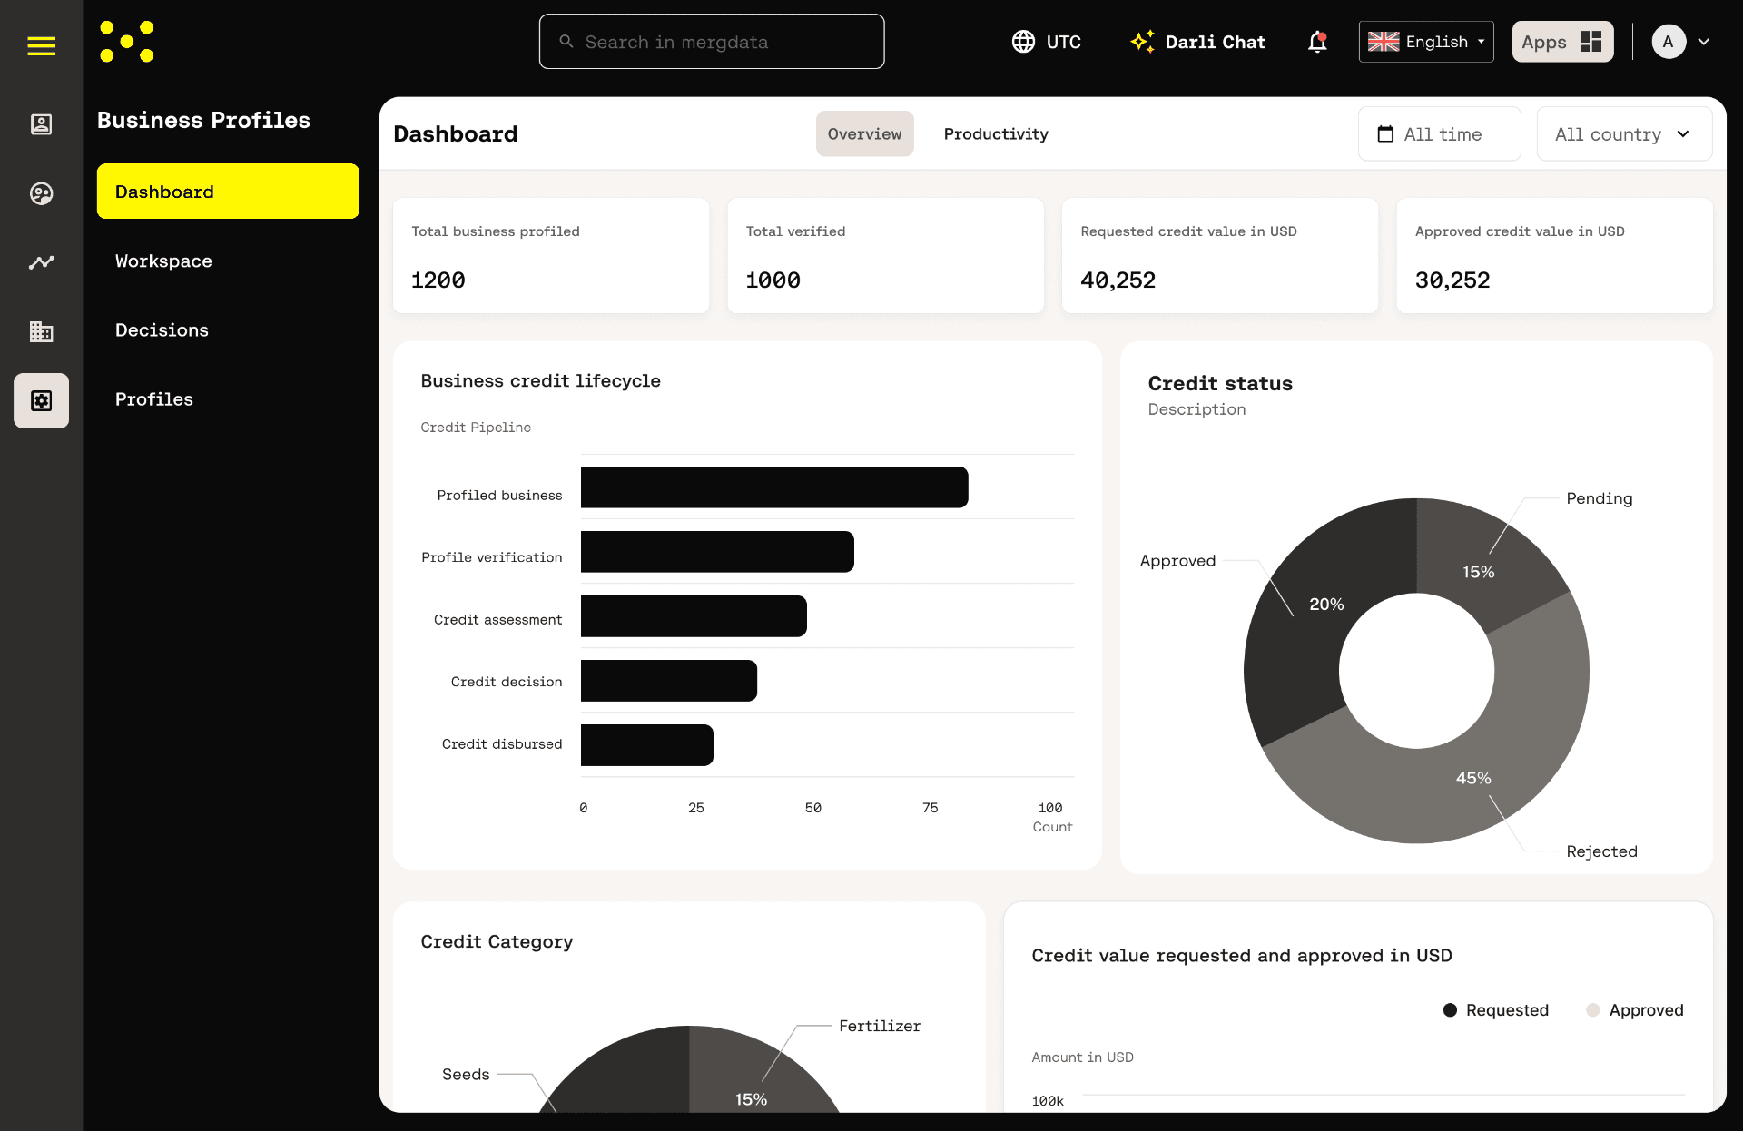Open notifications bell icon
This screenshot has height=1131, width=1743.
[1317, 42]
